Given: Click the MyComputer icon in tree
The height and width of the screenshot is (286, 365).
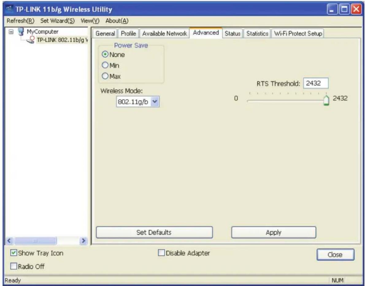Looking at the screenshot, I should (x=21, y=31).
